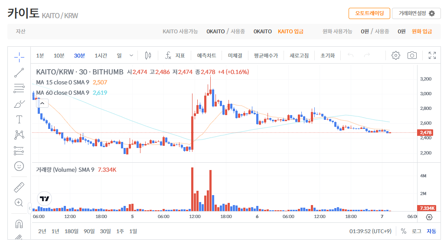Click the TradingView logo
Viewport: 447px width, 244px height.
click(45, 199)
